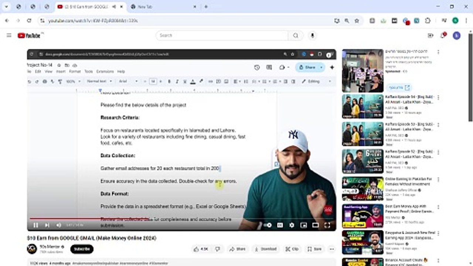Focus the YouTube search box
This screenshot has height=266, width=473.
[x=222, y=35]
